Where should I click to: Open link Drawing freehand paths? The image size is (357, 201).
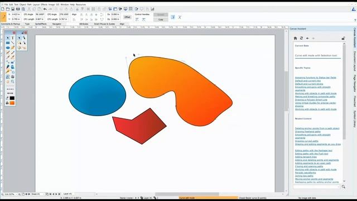[x=307, y=132]
